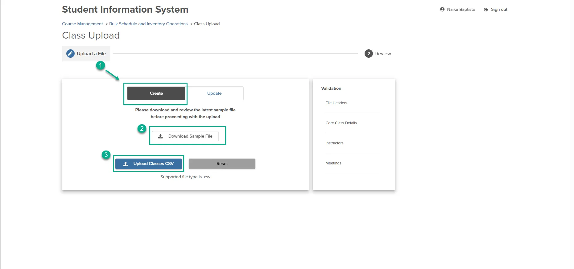Click the Upload Classes CSV button
Screen dimensions: 574x269
pyautogui.click(x=149, y=164)
